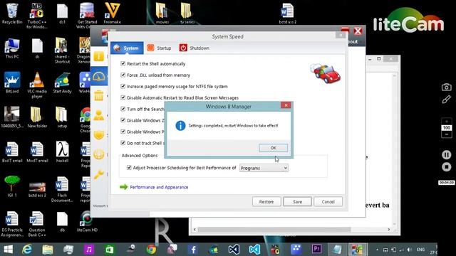The height and width of the screenshot is (256, 456).
Task: Click the Cancel button
Action: 328,202
